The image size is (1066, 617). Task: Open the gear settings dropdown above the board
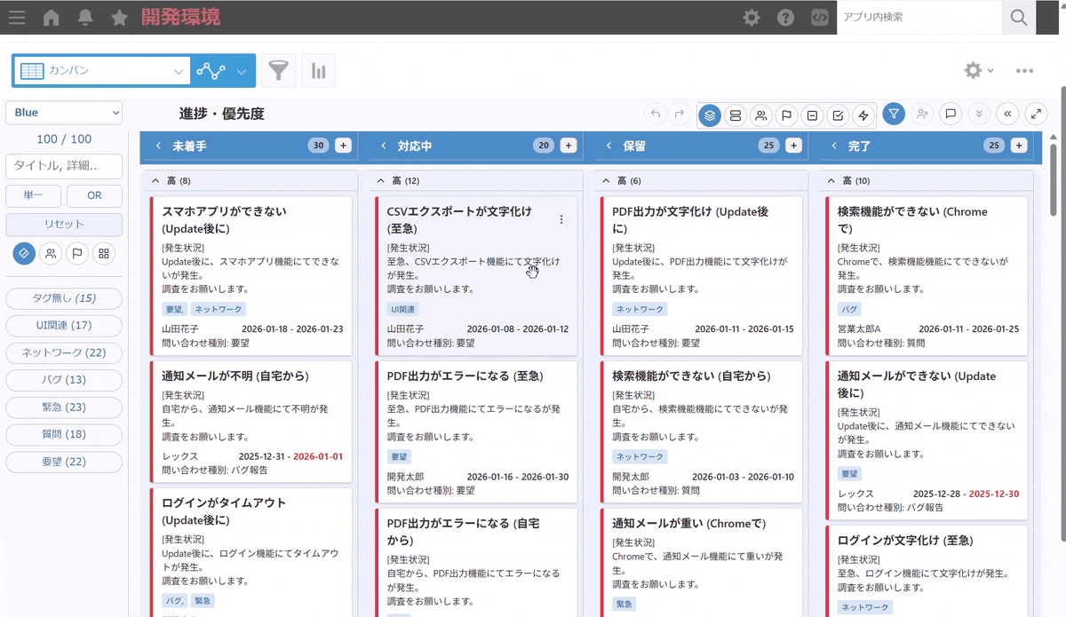pos(974,70)
